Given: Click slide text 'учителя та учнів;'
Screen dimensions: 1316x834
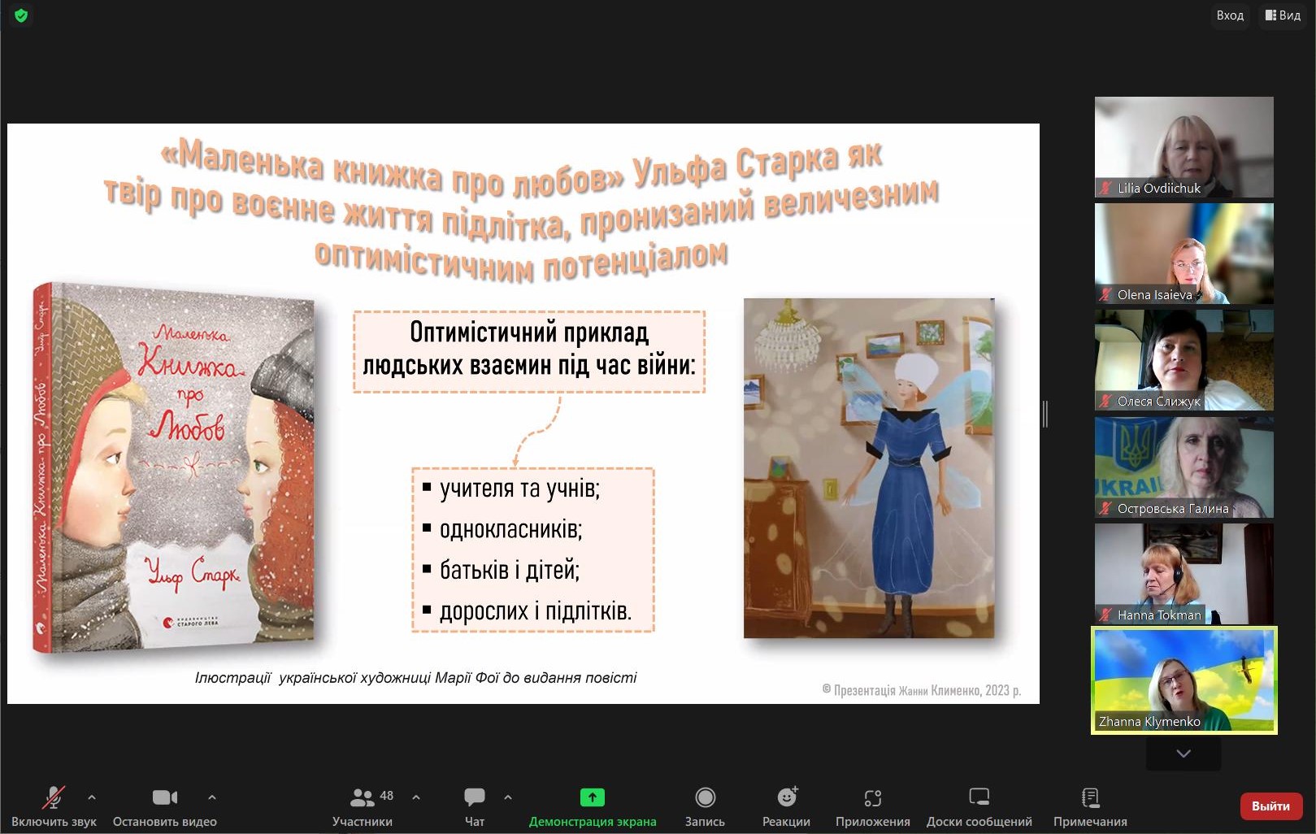Looking at the screenshot, I should point(520,489).
